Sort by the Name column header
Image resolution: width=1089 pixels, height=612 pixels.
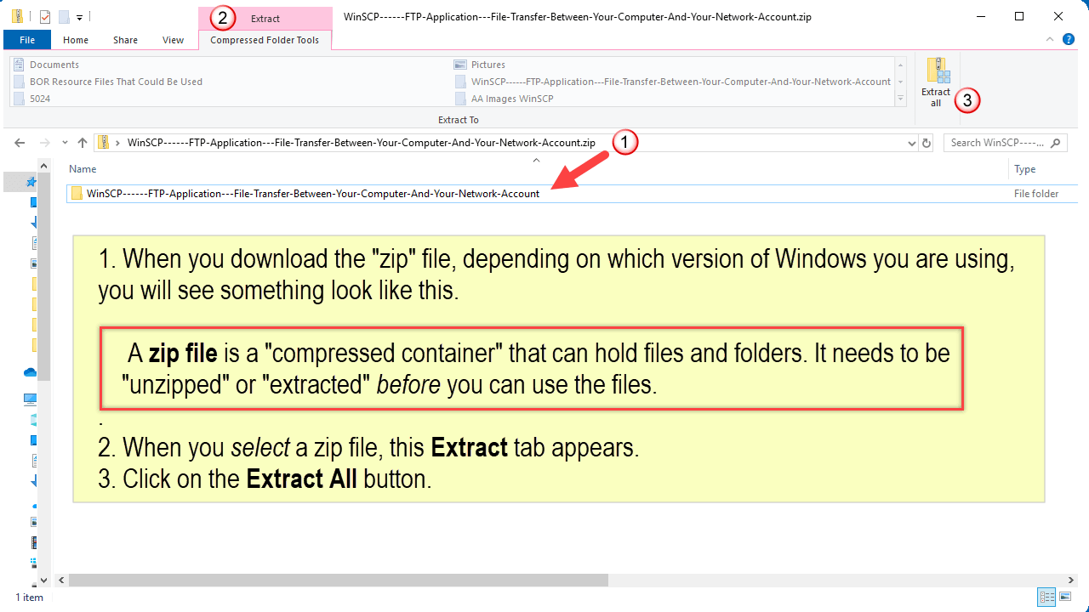click(83, 169)
